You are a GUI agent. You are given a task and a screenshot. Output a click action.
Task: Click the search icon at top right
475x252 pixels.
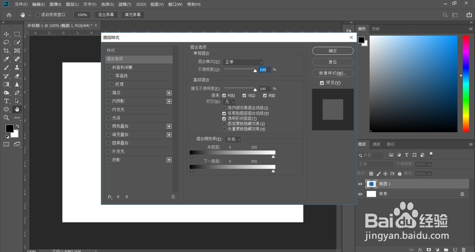point(445,15)
